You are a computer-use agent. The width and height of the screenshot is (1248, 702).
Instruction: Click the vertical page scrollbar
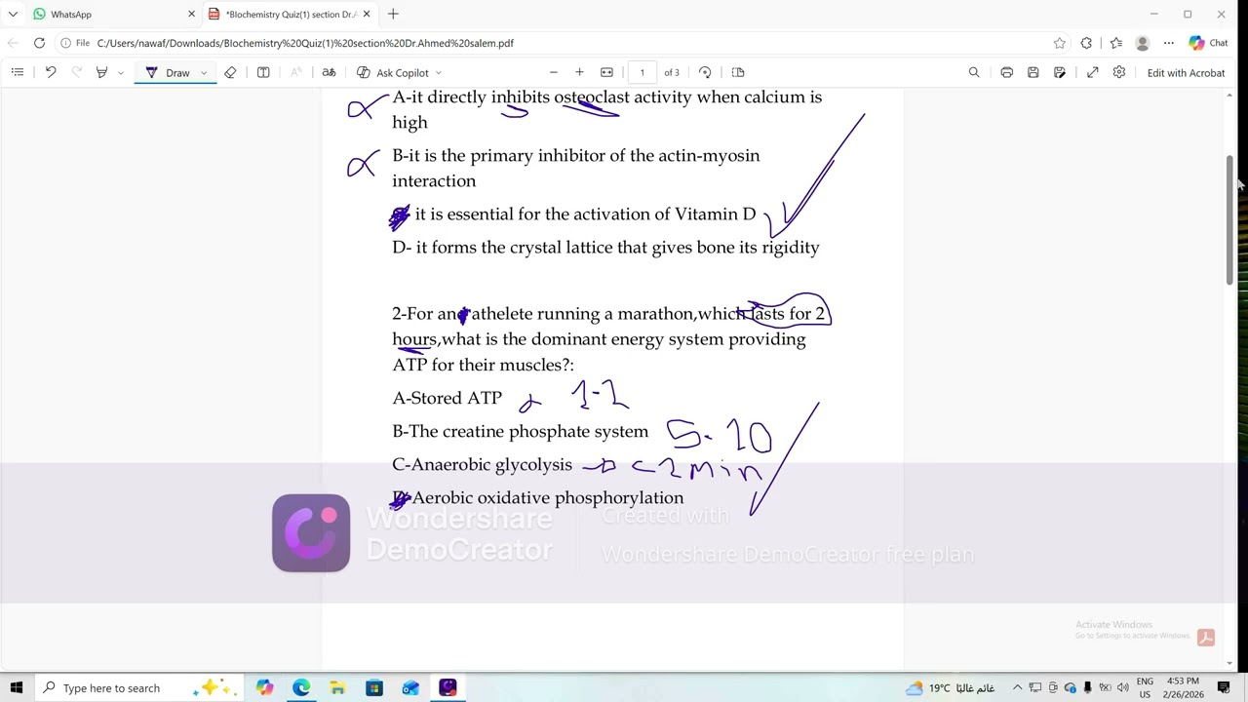pos(1229,219)
